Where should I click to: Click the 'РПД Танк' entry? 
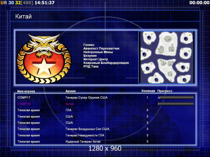[x=91, y=66]
